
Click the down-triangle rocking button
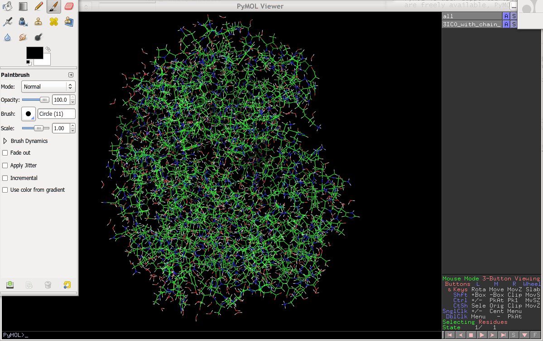click(x=524, y=335)
